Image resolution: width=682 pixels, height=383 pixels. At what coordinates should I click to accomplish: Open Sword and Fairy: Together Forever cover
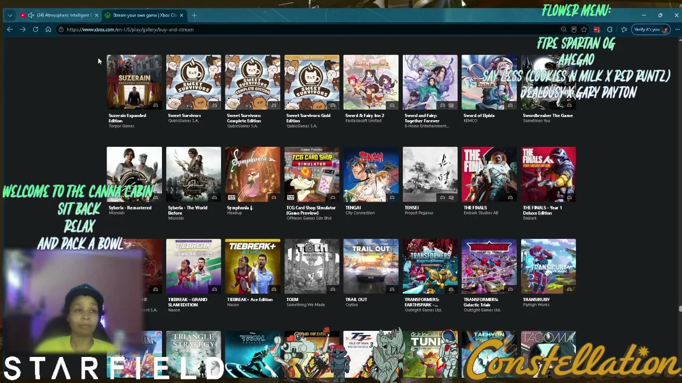[x=430, y=82]
